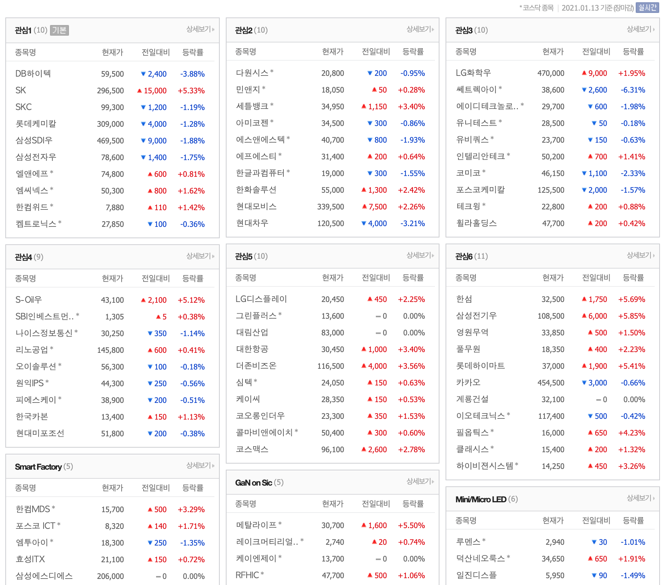Viewport: 663px width, 585px height.
Task: Open stock LG화학우 in 관심3
Action: [473, 73]
